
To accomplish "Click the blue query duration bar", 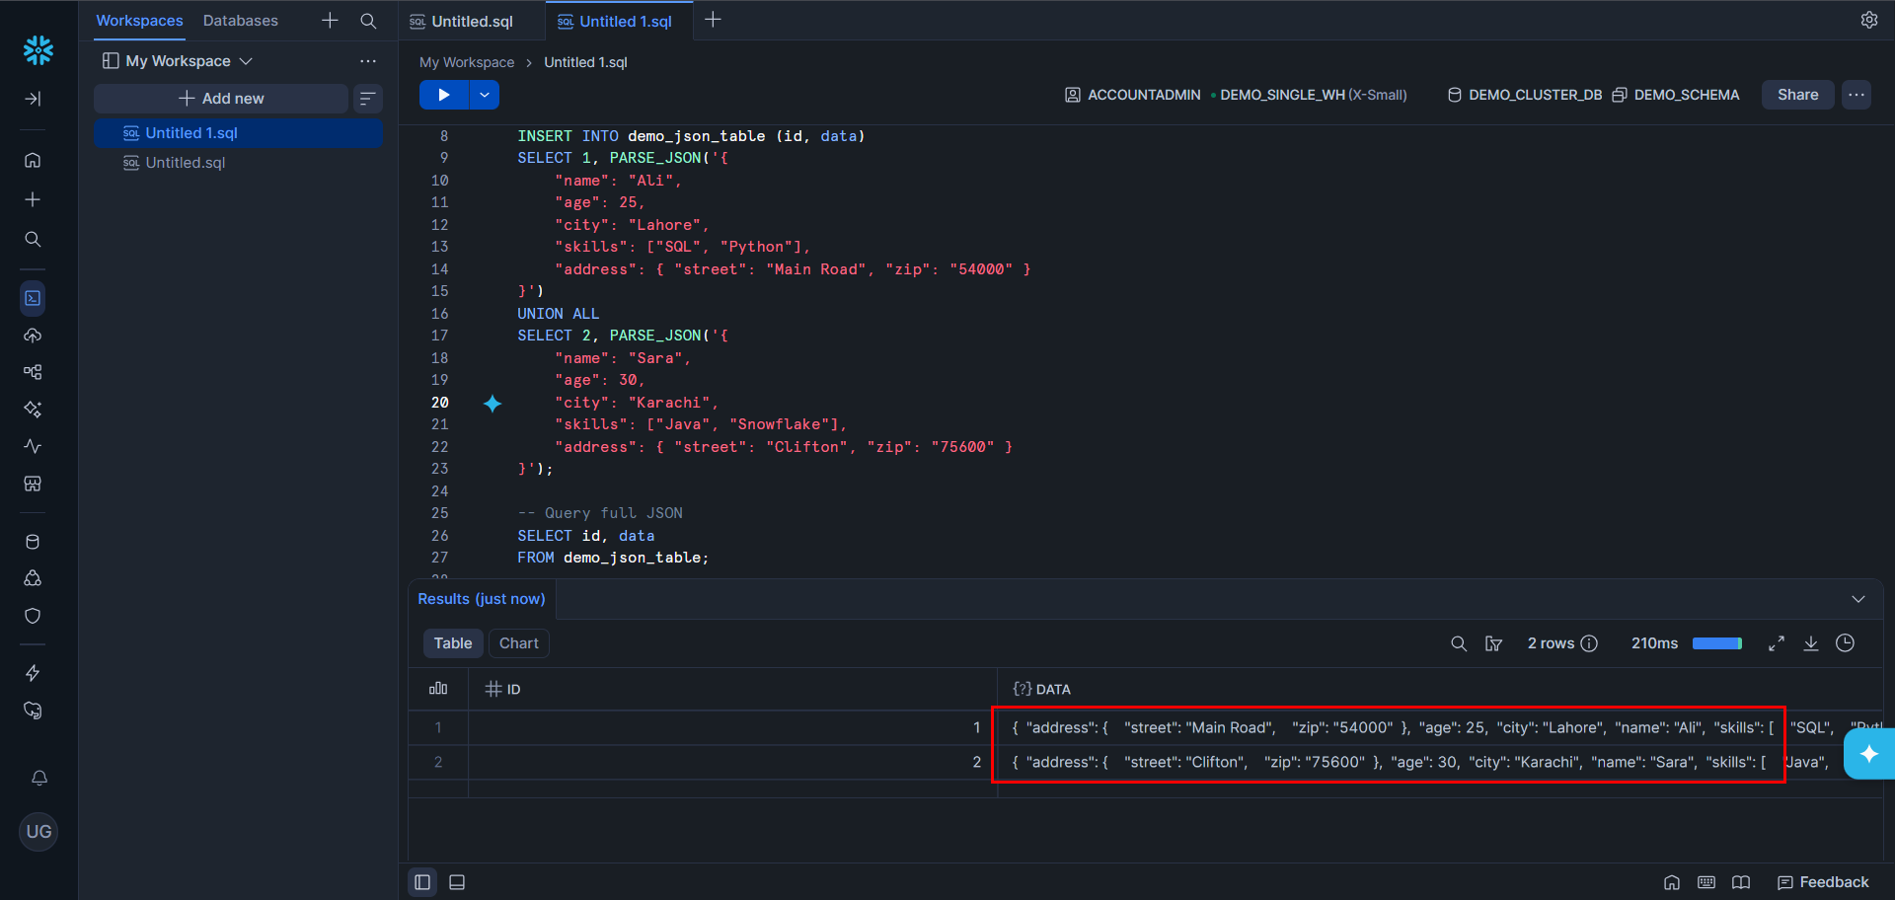I will tap(1717, 643).
